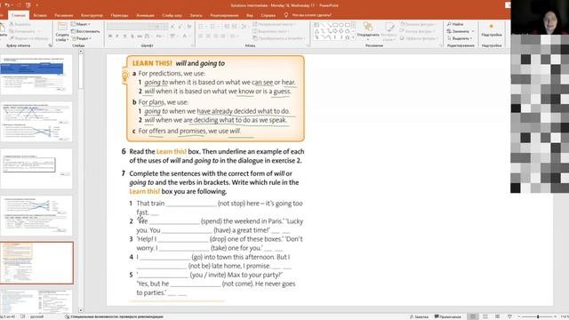Switch to Reading view icon
The width and height of the screenshot is (569, 320).
[x=498, y=316]
